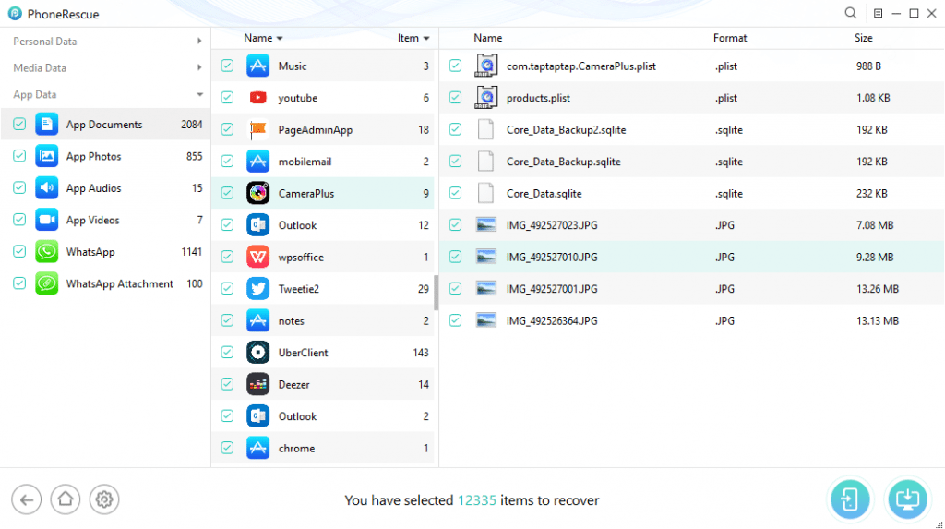Screen dimensions: 945x529
Task: Expand the Media Data section arrow
Action: click(199, 67)
